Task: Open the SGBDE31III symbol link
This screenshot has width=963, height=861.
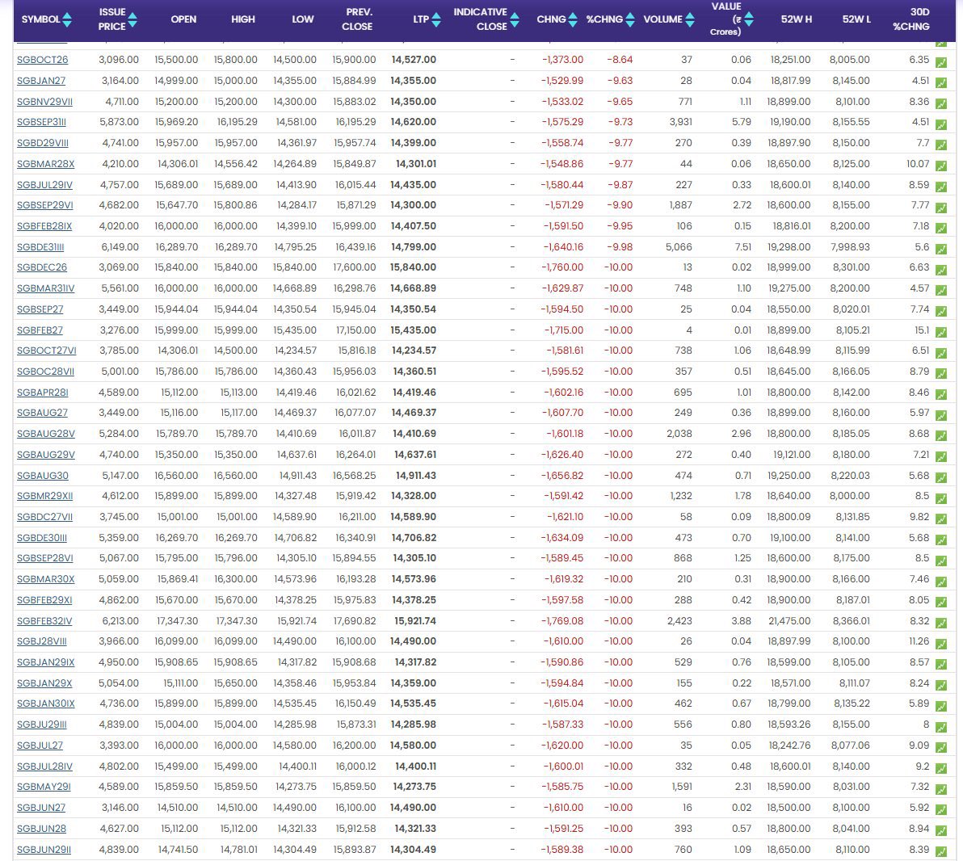Action: 40,247
